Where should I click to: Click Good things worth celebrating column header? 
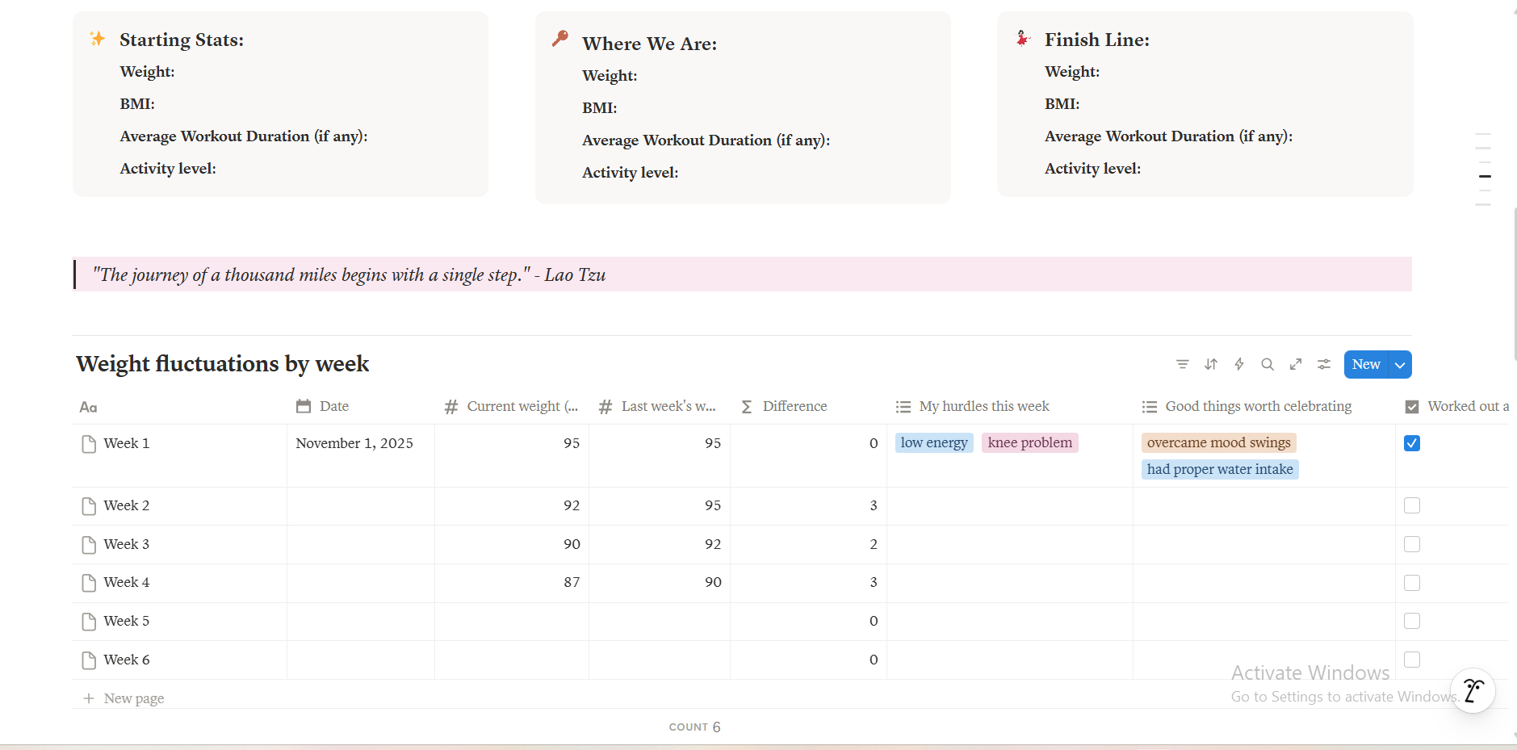point(1257,406)
